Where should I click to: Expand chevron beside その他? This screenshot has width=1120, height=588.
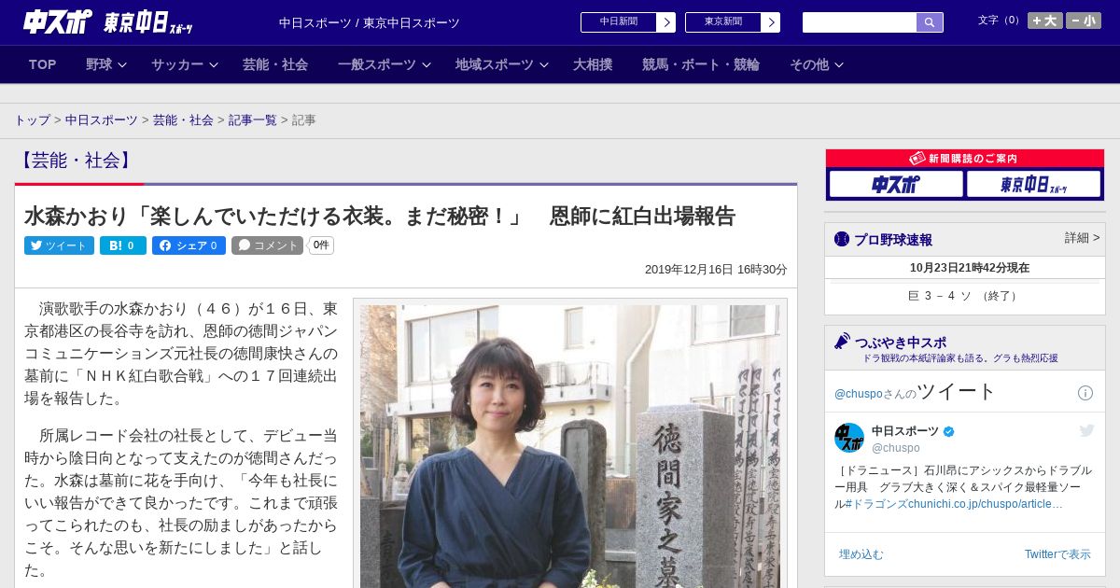click(839, 64)
